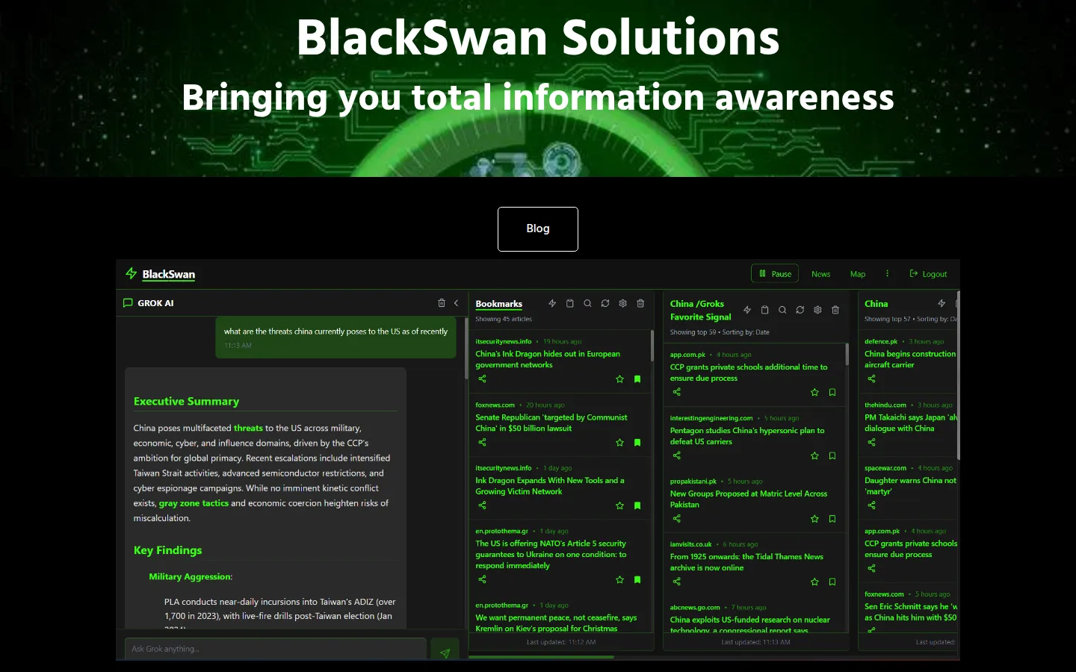
Task: Star the NATO Article 5 guarantees article
Action: pos(619,579)
